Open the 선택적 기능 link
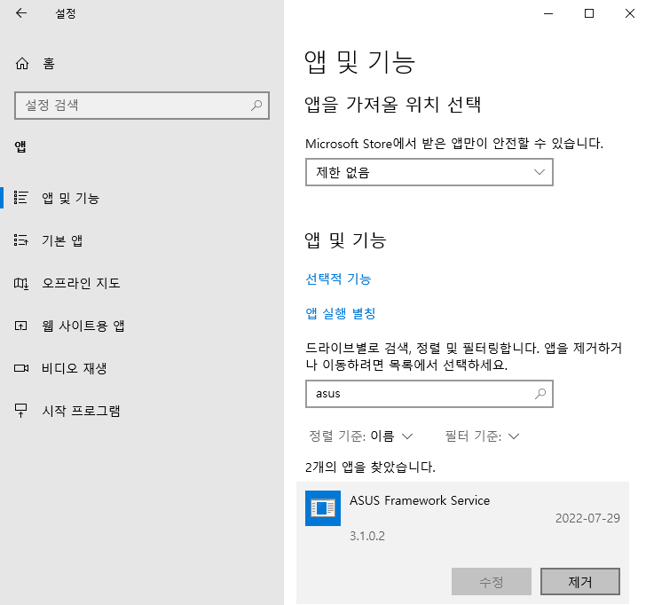 [x=338, y=279]
